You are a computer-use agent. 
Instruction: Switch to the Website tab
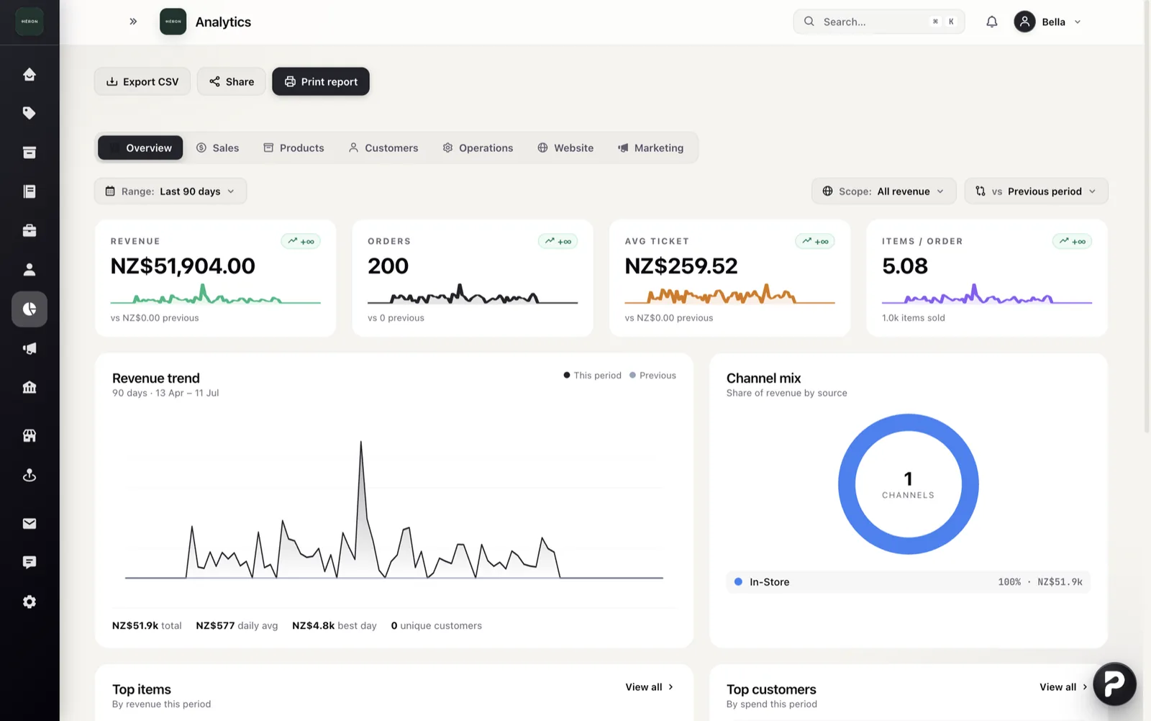565,148
